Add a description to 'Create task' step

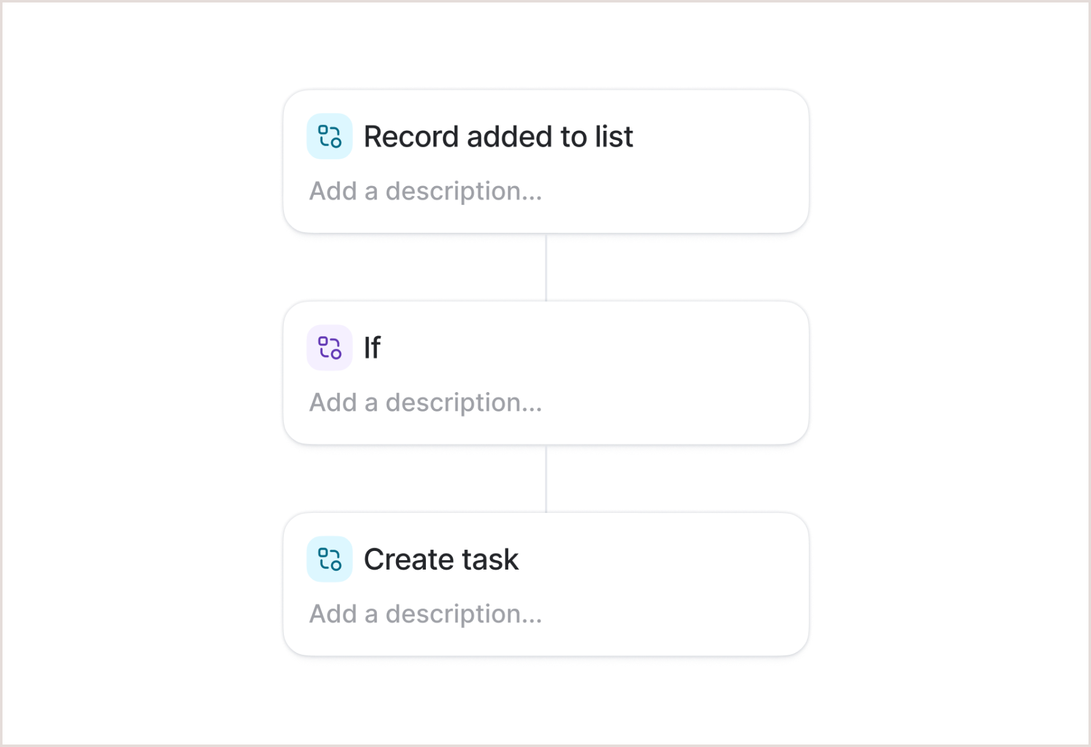click(x=426, y=614)
